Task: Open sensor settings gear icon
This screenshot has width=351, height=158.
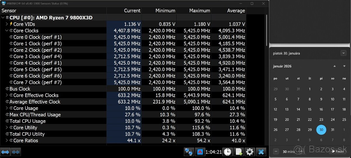Action: coord(250,152)
